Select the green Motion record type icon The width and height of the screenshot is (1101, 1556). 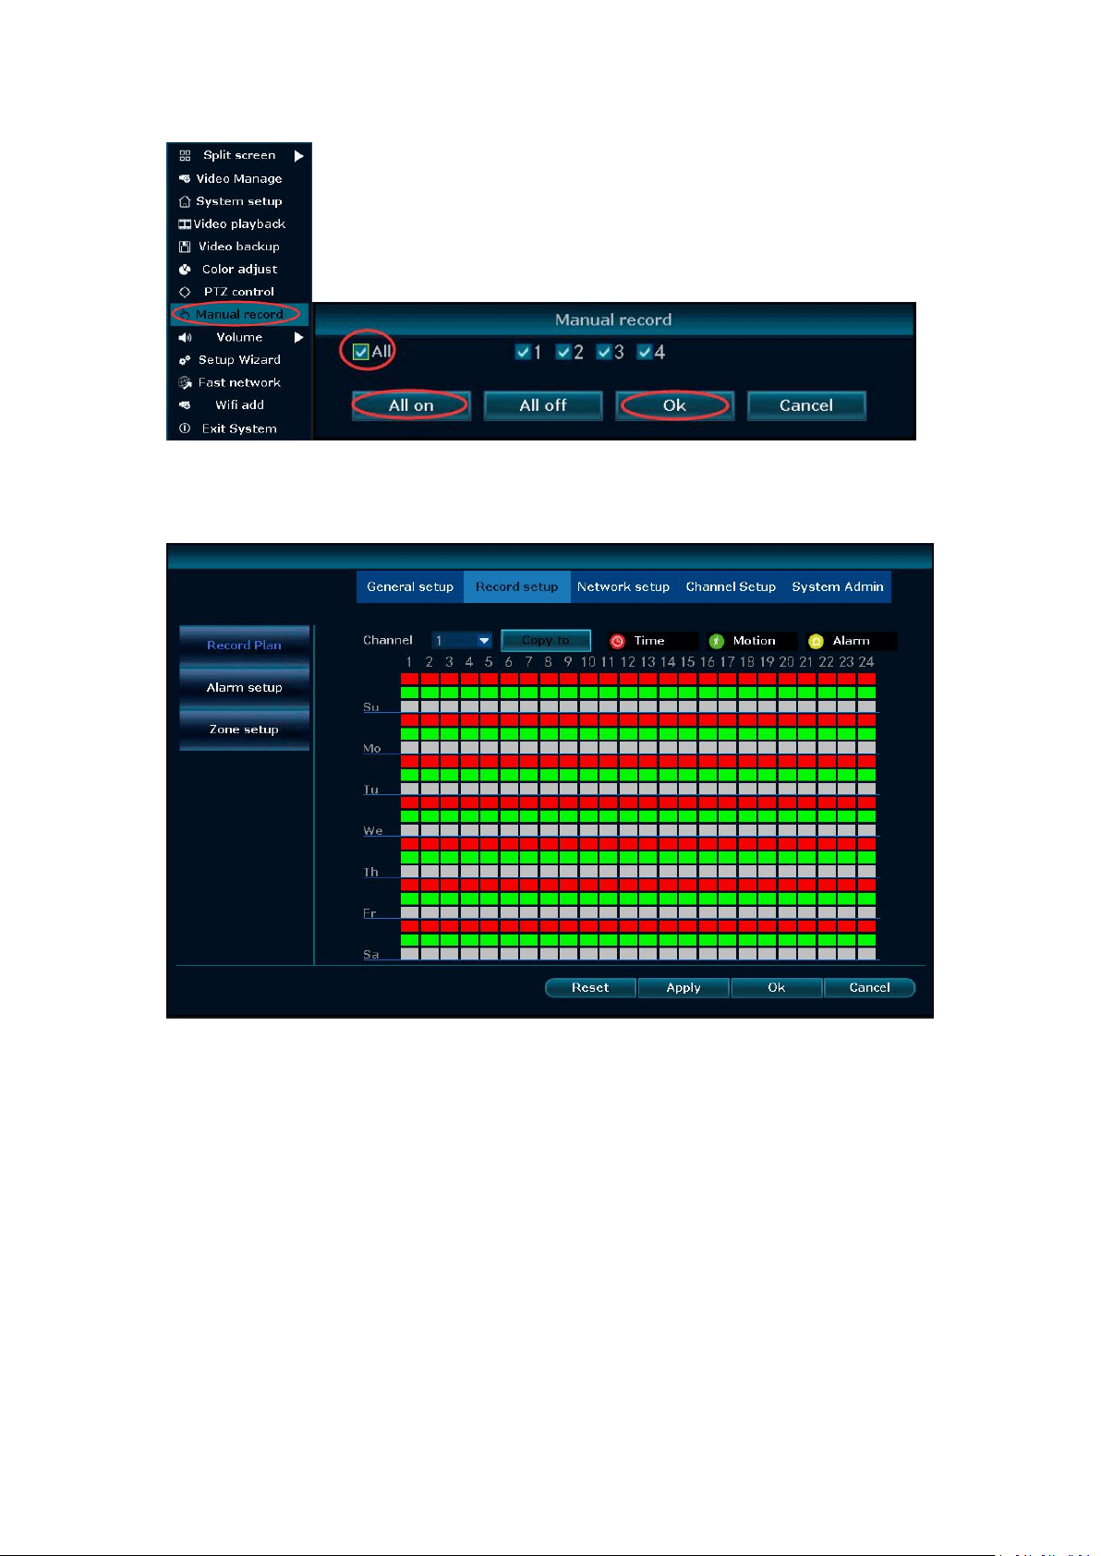tap(717, 641)
